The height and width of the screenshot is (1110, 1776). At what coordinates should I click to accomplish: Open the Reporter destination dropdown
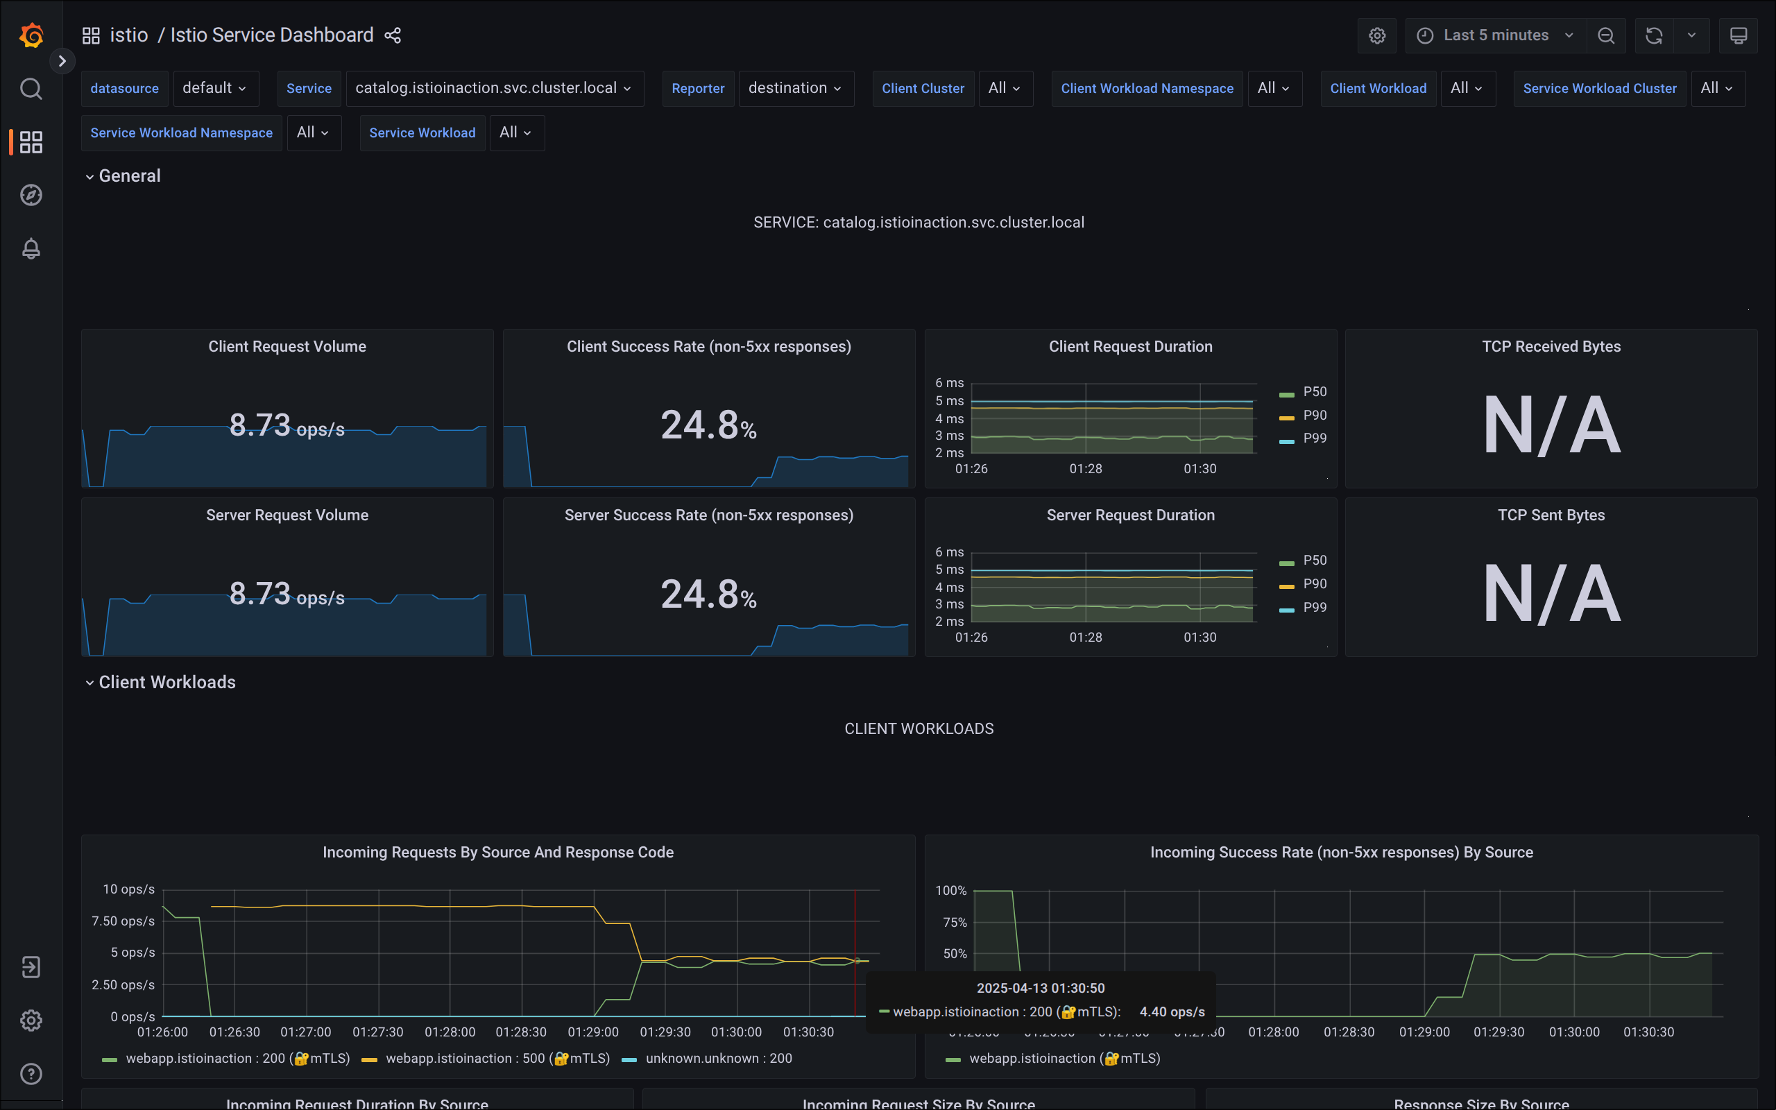click(796, 88)
